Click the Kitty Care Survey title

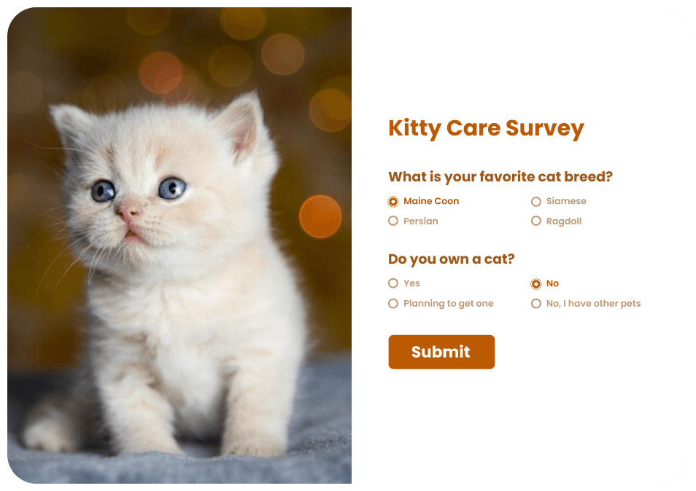[x=486, y=128]
